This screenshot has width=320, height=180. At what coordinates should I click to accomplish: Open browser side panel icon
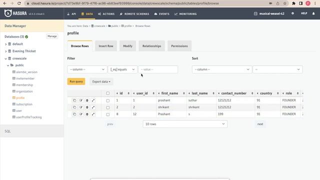point(301,3)
